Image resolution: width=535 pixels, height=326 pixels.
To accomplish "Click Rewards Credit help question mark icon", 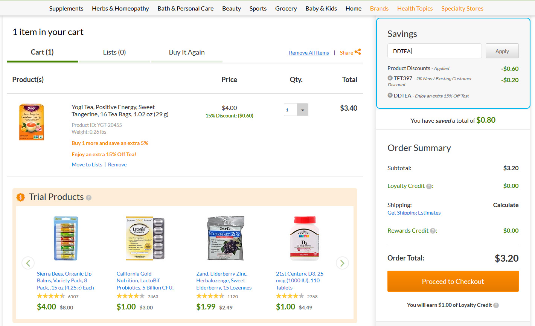I will (433, 231).
